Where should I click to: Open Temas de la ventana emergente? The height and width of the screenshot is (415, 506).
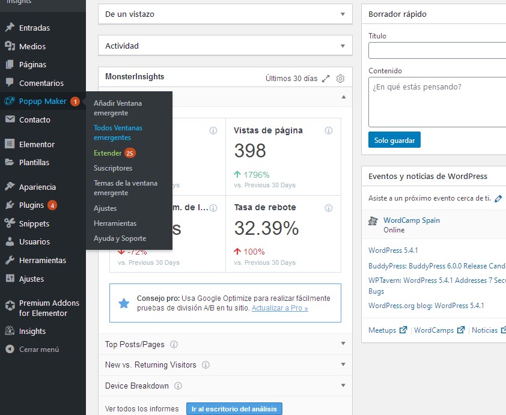[126, 187]
